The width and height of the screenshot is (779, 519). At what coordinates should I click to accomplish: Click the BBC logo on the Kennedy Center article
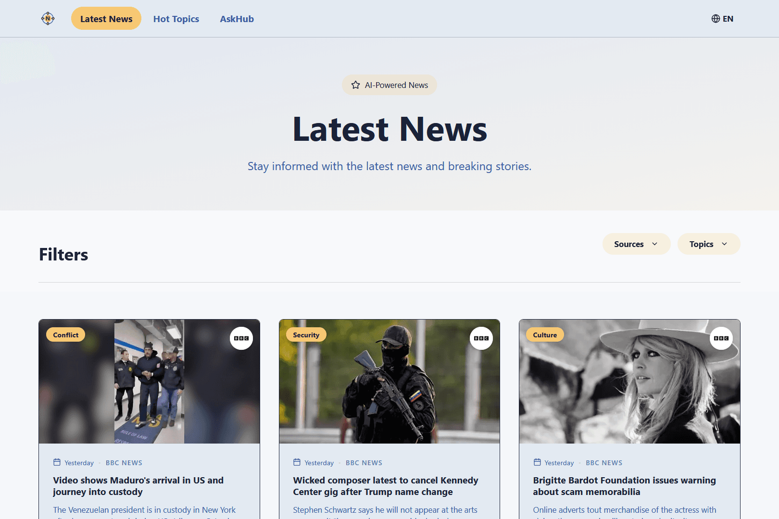[x=480, y=338]
